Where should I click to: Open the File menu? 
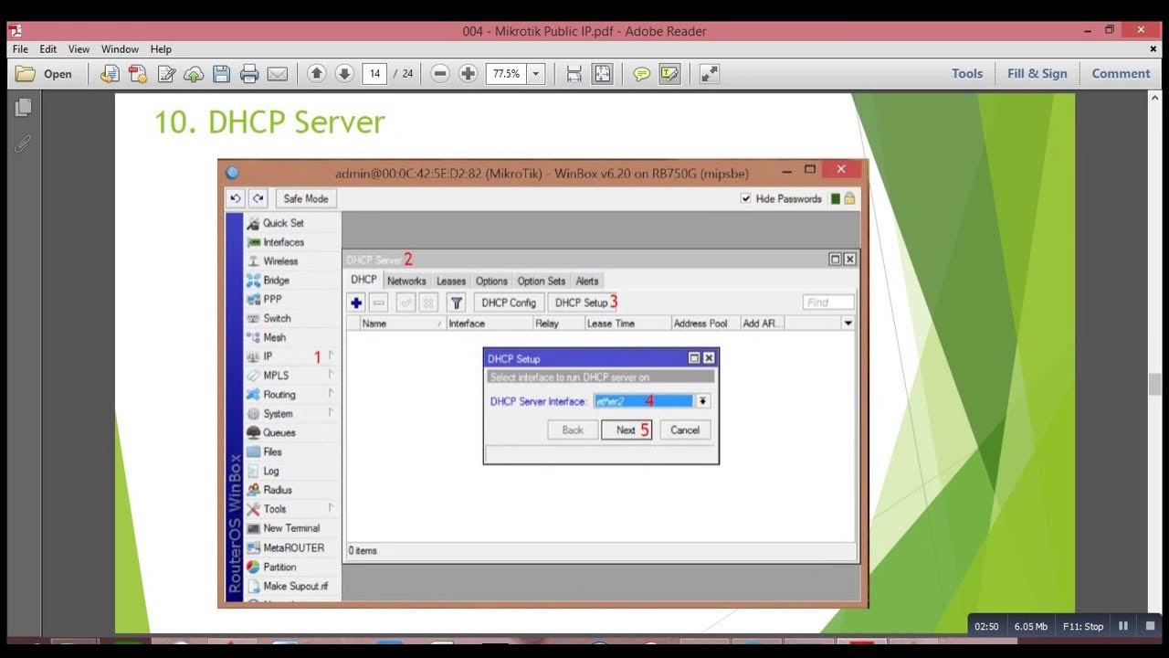tap(20, 49)
